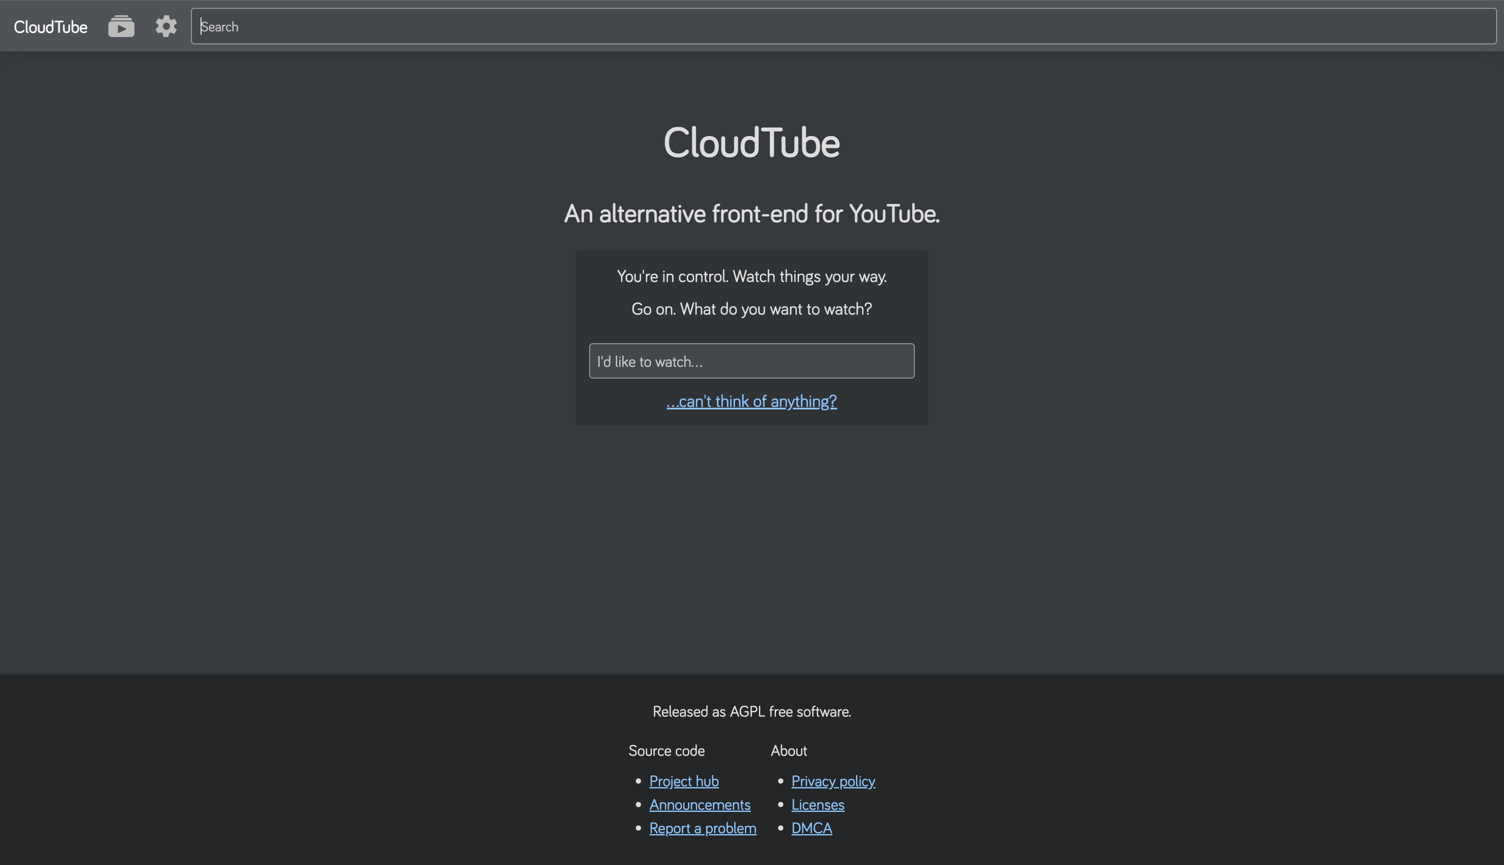1504x865 pixels.
Task: Click the Report a problem link
Action: 703,828
